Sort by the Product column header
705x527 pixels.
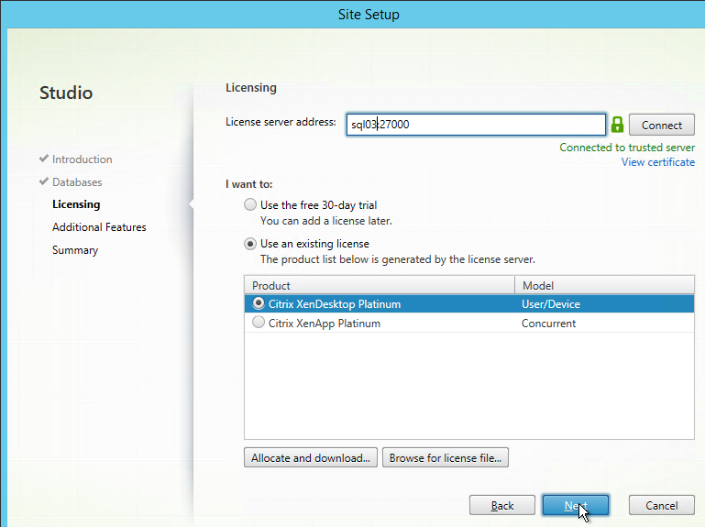[x=380, y=285]
